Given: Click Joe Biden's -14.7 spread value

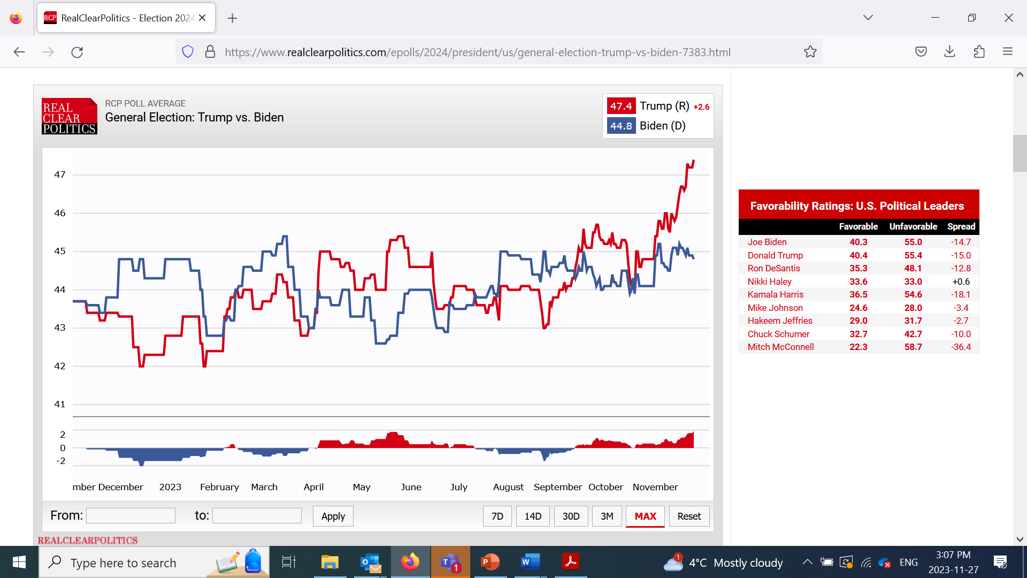Looking at the screenshot, I should point(961,242).
